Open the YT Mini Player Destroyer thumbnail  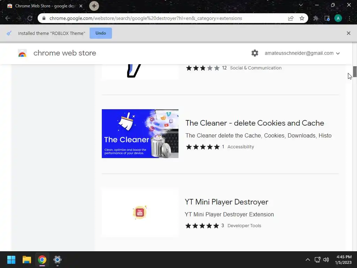click(140, 213)
